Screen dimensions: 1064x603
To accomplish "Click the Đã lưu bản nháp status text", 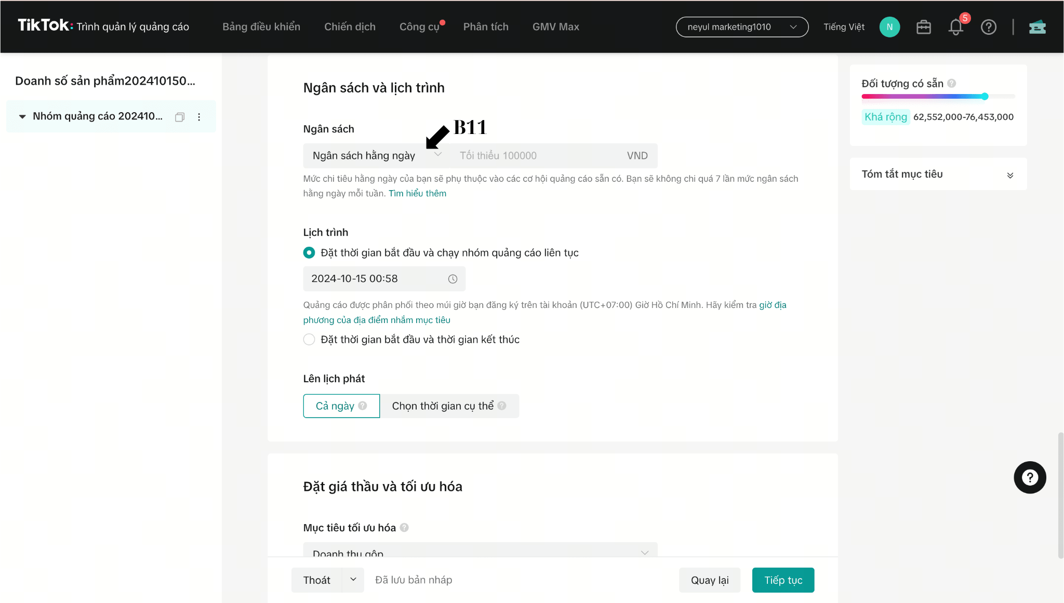I will tap(414, 580).
